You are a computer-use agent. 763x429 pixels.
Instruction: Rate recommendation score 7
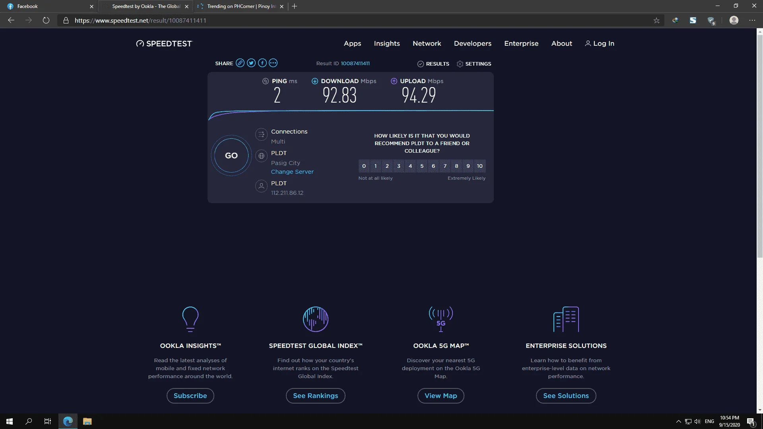tap(445, 166)
